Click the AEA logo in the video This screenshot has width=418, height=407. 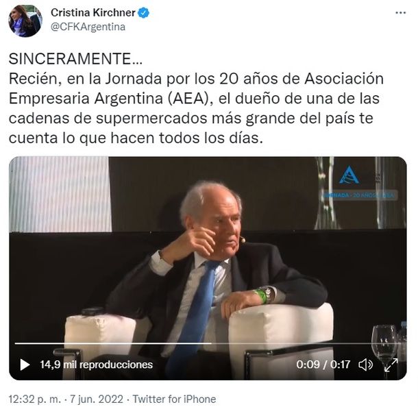point(349,175)
